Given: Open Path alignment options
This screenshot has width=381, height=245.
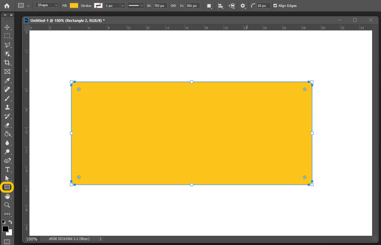Looking at the screenshot, I should tap(220, 6).
